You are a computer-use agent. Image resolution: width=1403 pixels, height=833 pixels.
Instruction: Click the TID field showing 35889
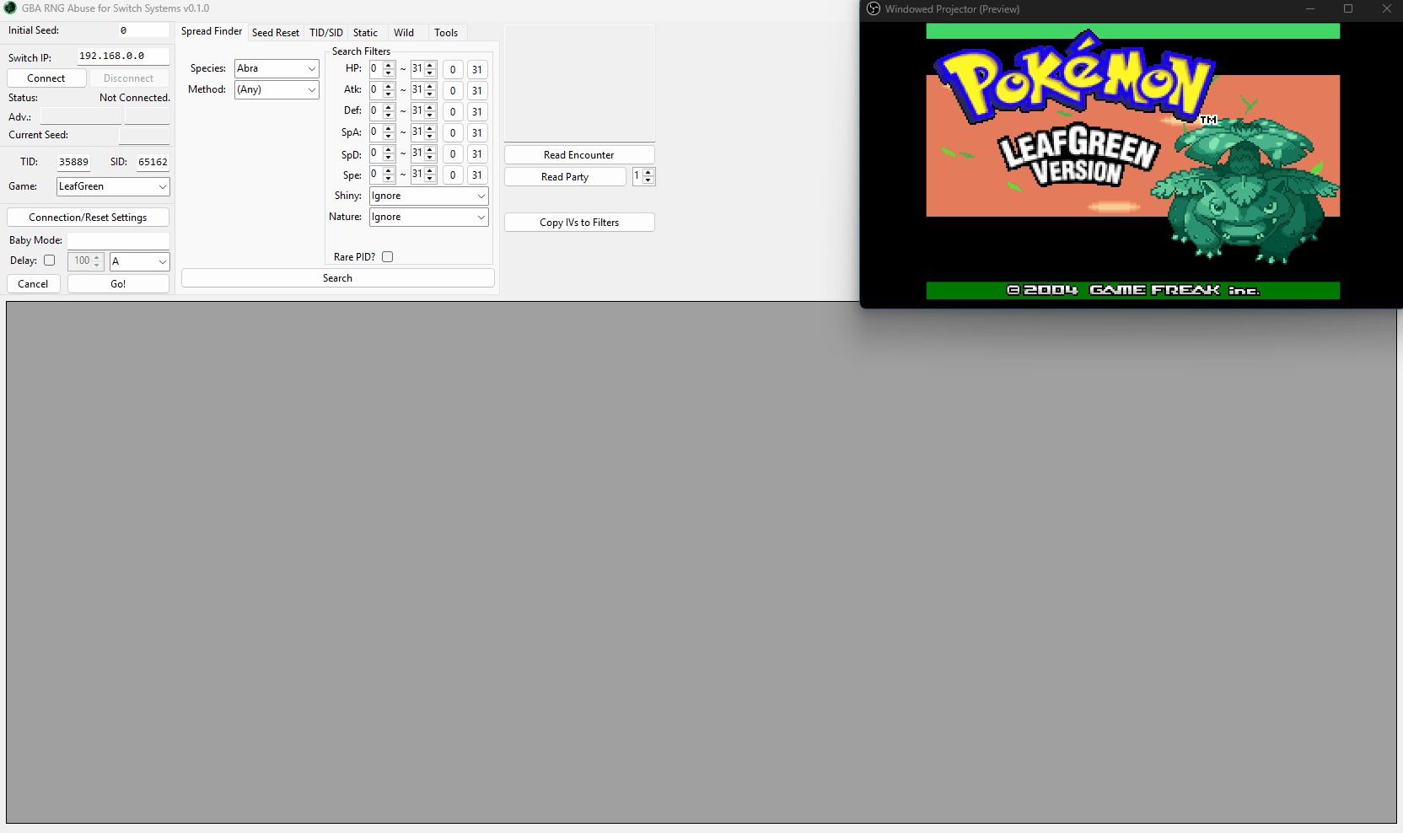click(74, 162)
